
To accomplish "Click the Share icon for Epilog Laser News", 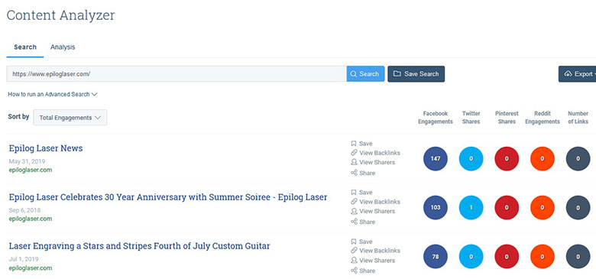I will pyautogui.click(x=354, y=173).
